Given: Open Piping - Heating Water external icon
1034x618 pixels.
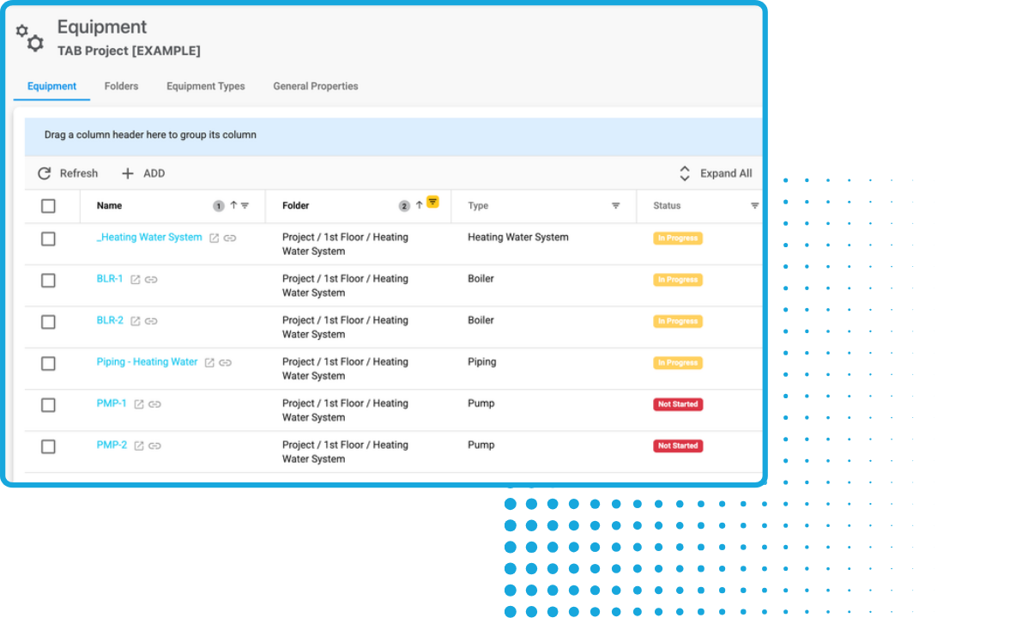Looking at the screenshot, I should pos(209,363).
